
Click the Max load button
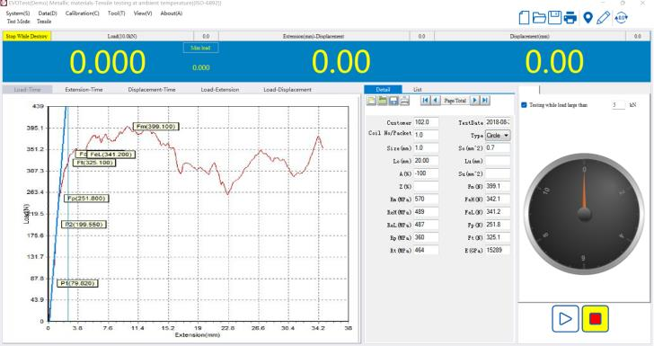point(200,48)
